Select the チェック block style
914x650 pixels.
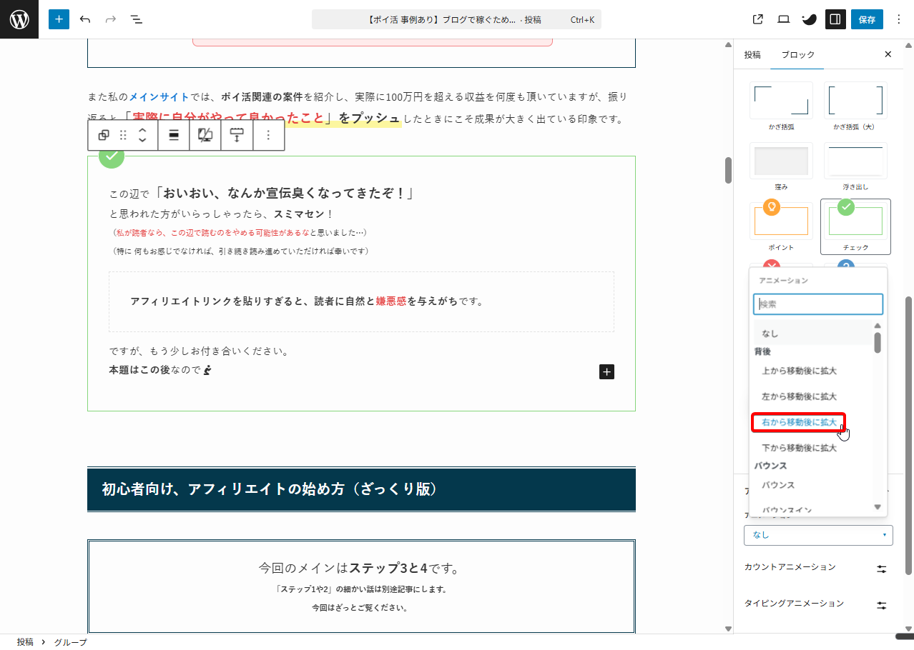coord(855,226)
